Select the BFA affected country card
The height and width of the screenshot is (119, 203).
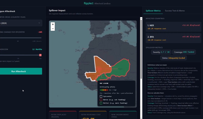pos(174,38)
